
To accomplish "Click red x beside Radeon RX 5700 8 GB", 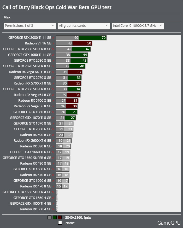I will click(x=53, y=101).
